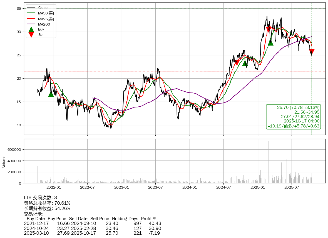The height and width of the screenshot is (238, 328).
Task: Select the trade row with Buy Date 2021-12-17
Action: (92, 223)
